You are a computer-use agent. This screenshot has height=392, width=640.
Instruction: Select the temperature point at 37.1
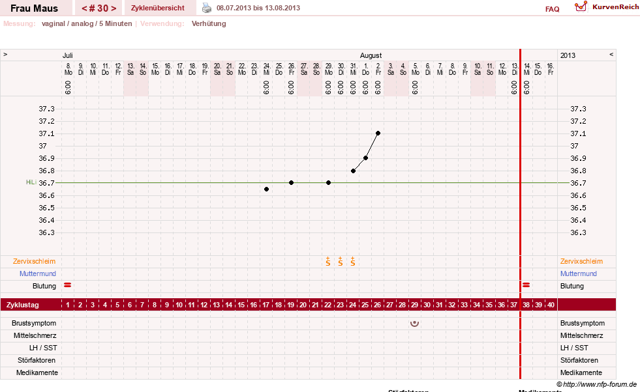pyautogui.click(x=378, y=133)
